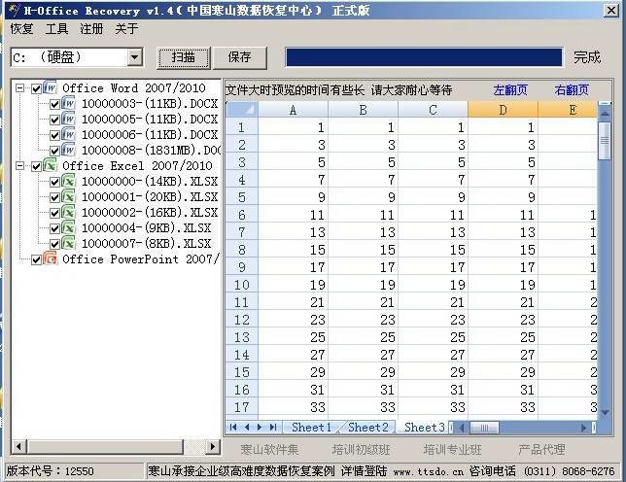Click the Excel icon beside 10000002-(16KB).XLSX

pos(69,212)
